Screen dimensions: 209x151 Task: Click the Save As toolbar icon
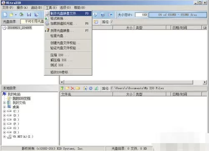36,15
